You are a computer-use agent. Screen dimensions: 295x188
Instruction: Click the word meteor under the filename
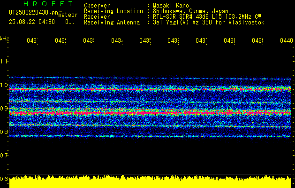pos(68,15)
